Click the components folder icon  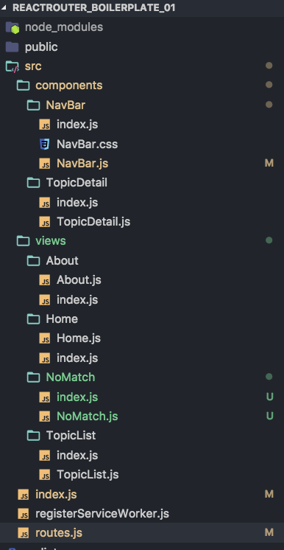[x=23, y=86]
